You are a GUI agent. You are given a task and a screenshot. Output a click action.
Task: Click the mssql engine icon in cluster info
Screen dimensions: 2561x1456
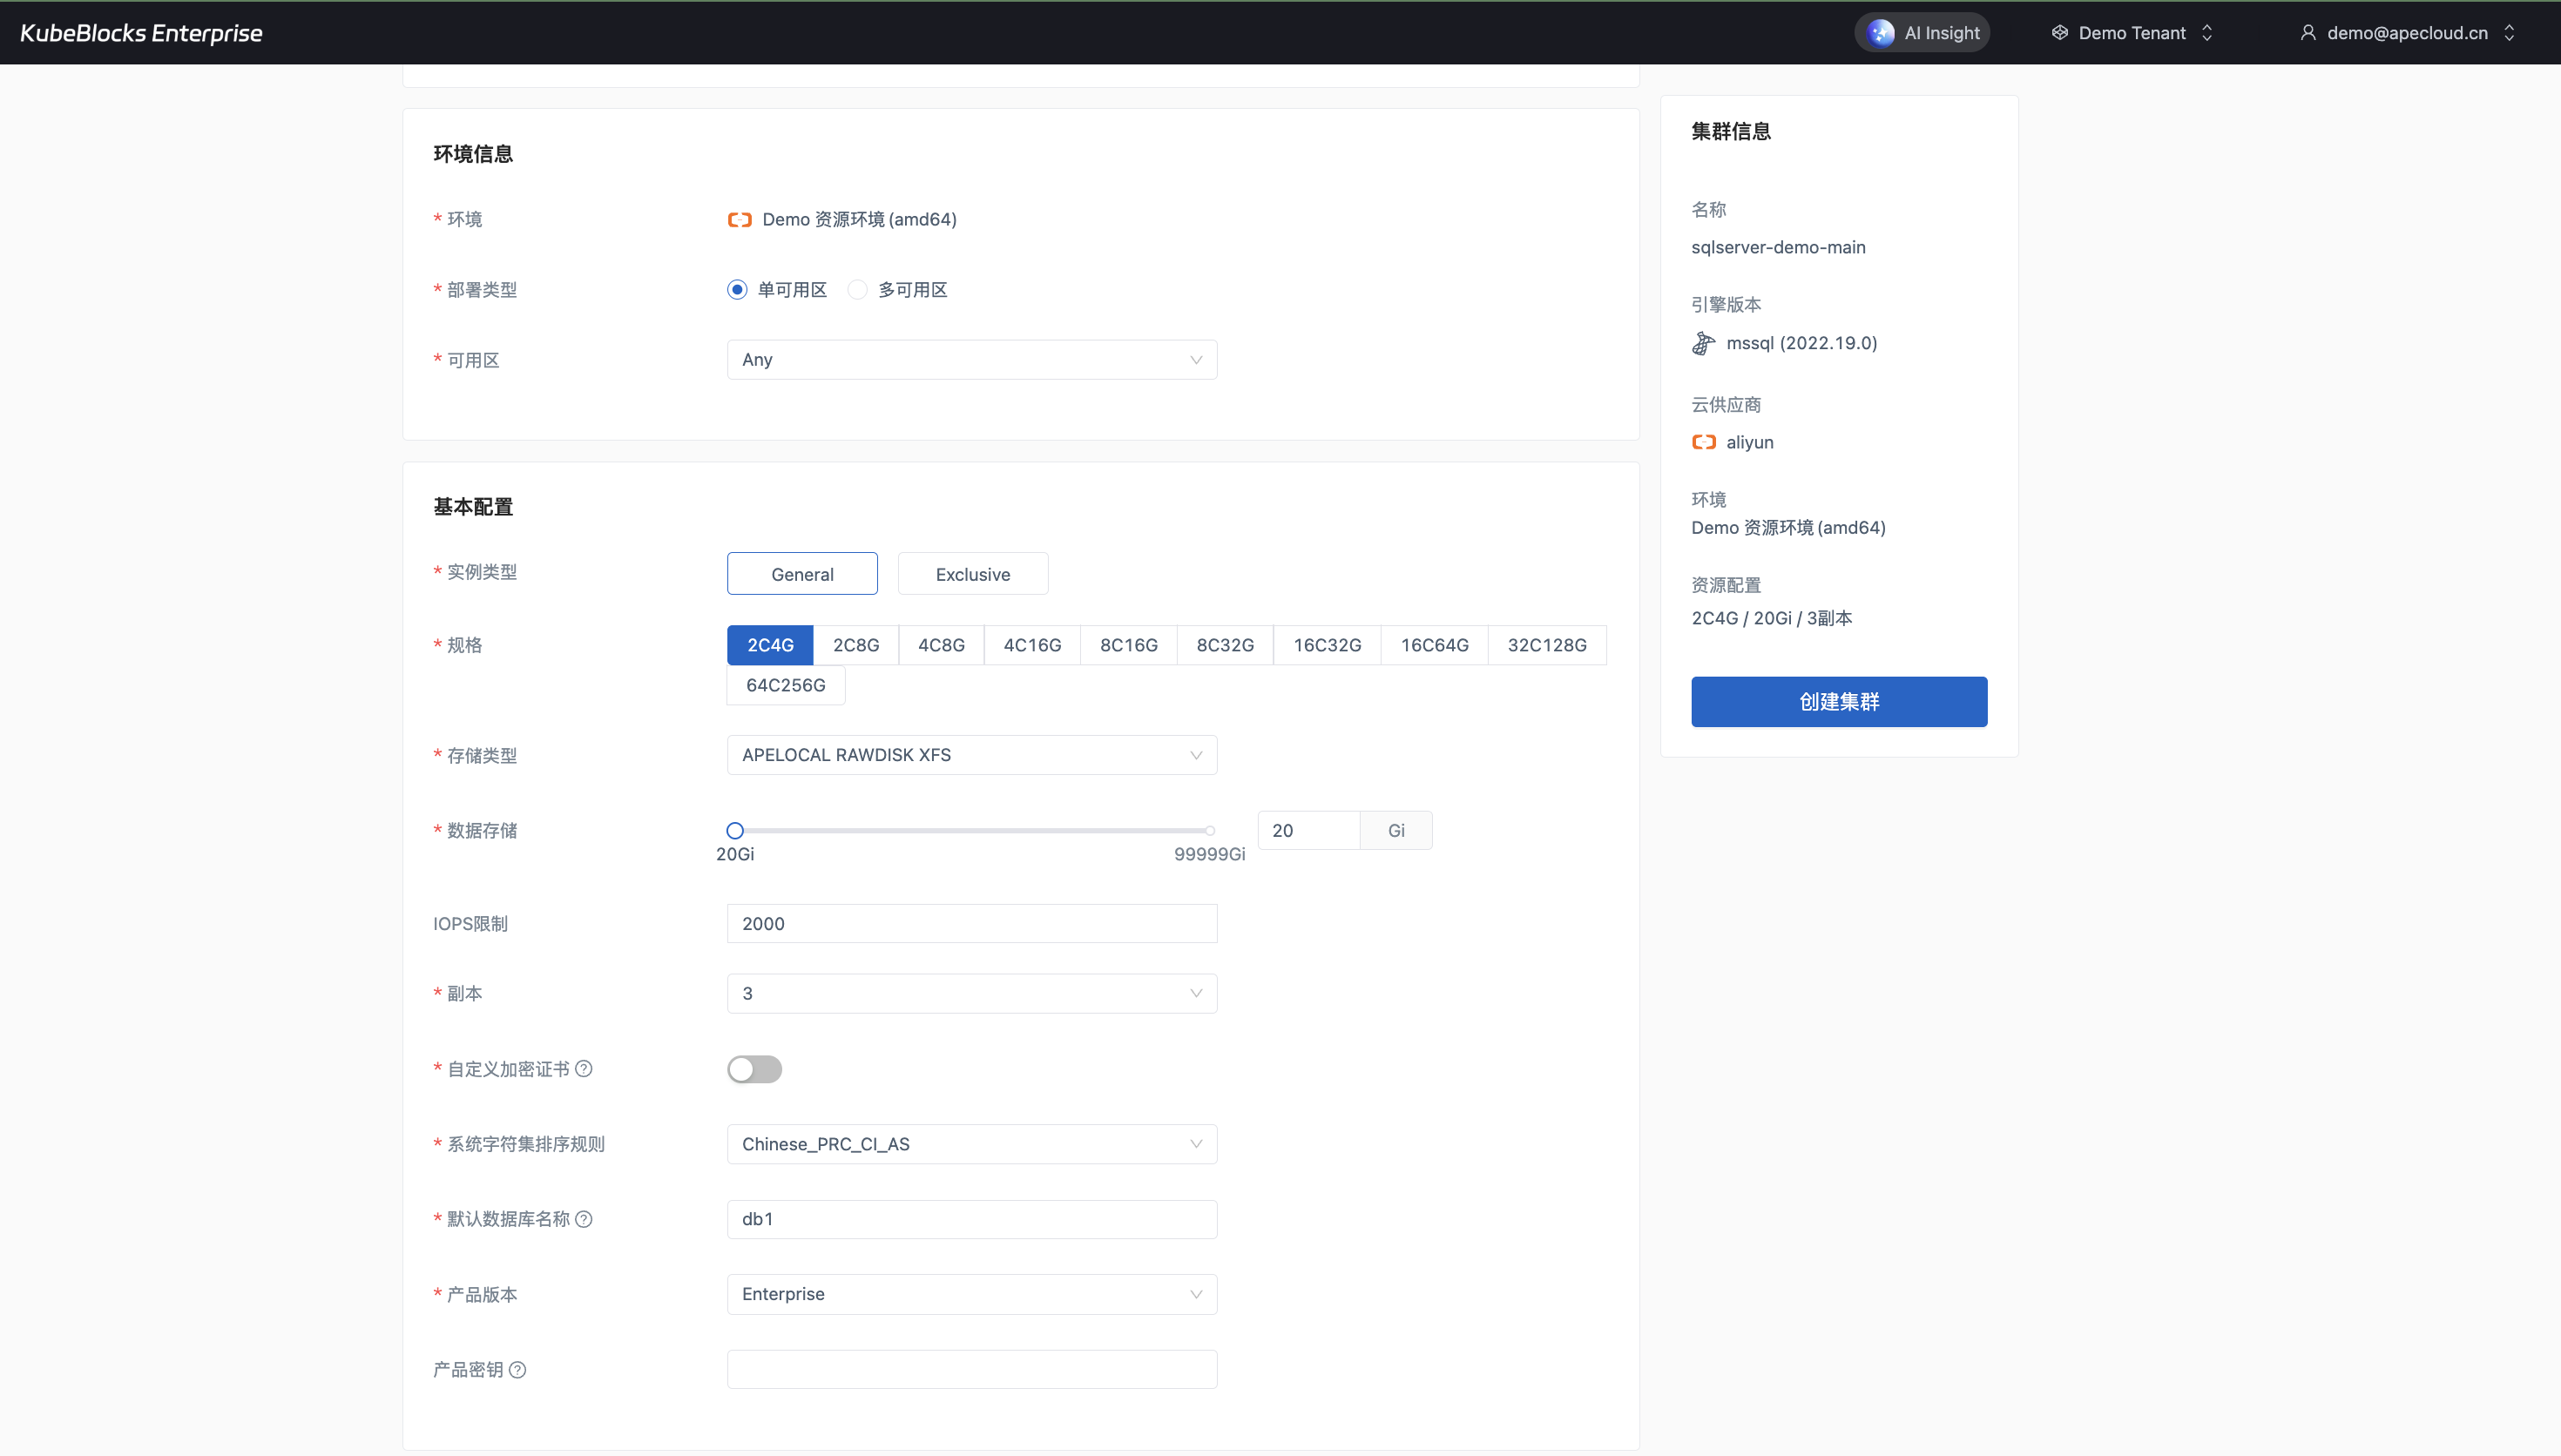[x=1703, y=344]
